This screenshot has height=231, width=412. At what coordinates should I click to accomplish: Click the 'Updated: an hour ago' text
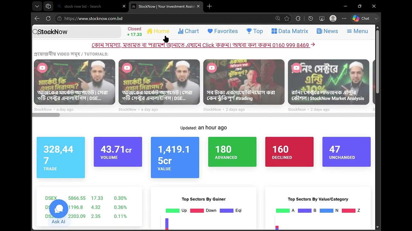[x=203, y=128]
